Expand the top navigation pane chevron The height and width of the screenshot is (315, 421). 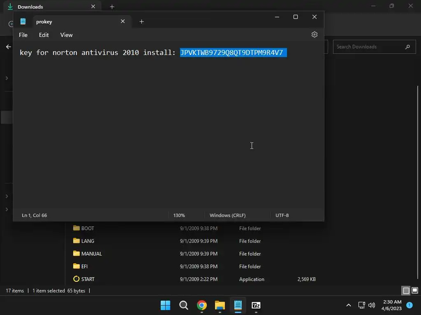[7, 78]
